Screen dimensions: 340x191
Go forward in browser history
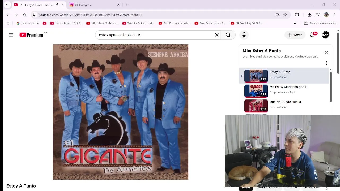click(16, 15)
